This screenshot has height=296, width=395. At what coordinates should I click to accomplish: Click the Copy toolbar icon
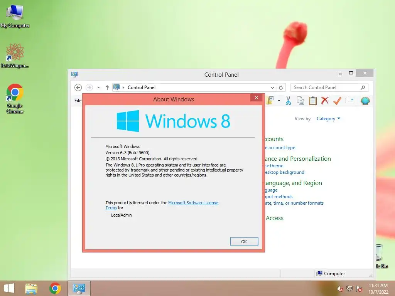[300, 101]
